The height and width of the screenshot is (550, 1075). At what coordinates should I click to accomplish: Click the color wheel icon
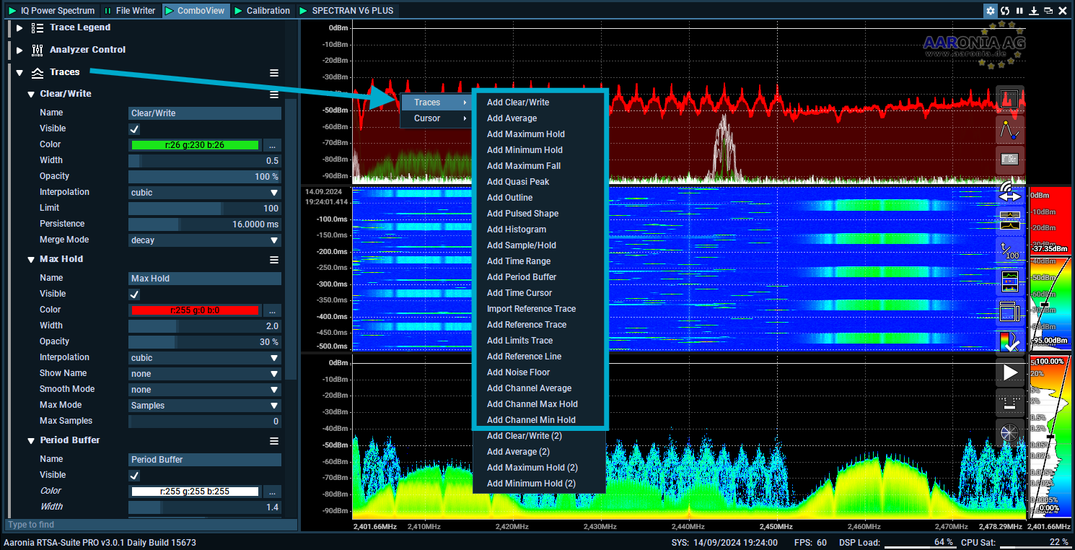[1010, 432]
